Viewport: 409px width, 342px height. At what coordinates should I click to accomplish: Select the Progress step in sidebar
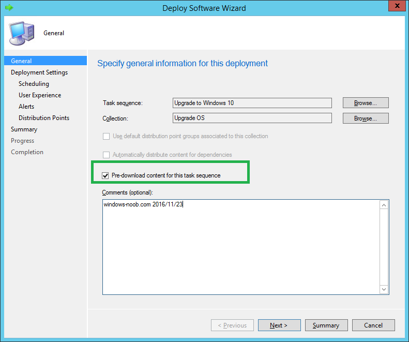click(x=22, y=141)
